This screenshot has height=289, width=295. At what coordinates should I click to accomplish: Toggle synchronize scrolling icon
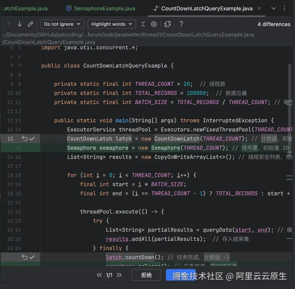click(x=168, y=24)
